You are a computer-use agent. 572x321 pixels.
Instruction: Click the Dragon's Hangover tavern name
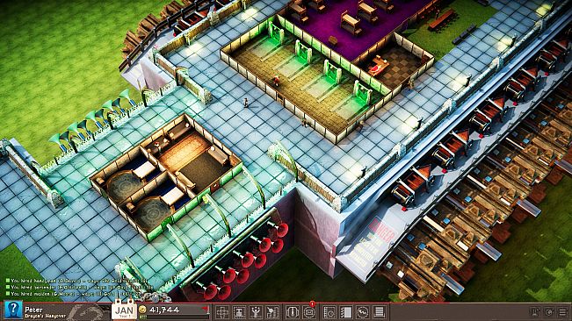pyautogui.click(x=45, y=316)
